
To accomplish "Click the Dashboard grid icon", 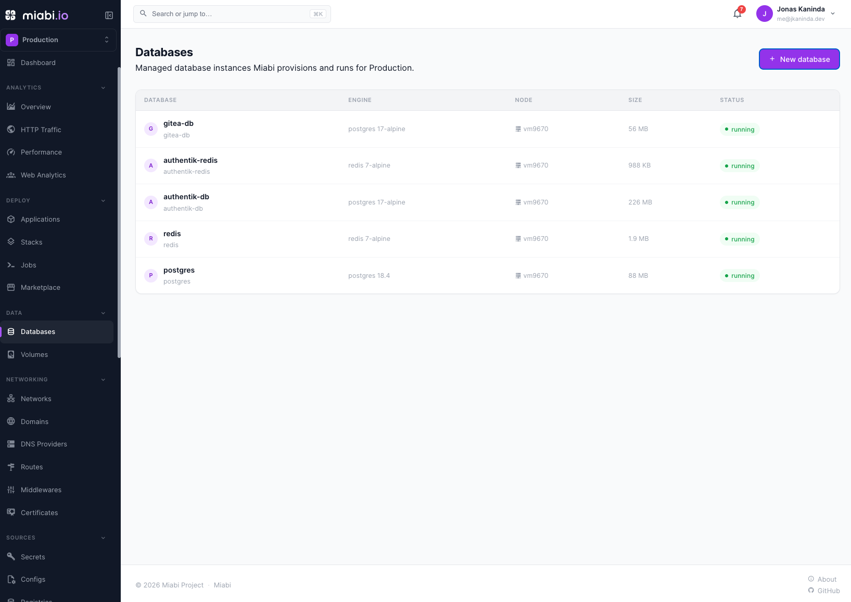I will click(x=11, y=63).
